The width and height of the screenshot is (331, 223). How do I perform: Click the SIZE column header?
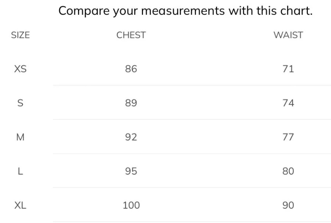[20, 35]
